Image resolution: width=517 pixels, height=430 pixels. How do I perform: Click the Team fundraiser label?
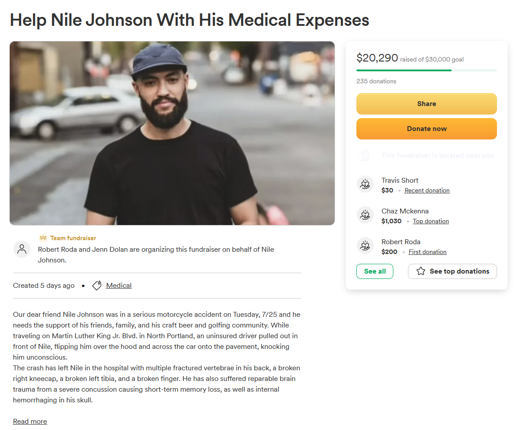click(73, 238)
